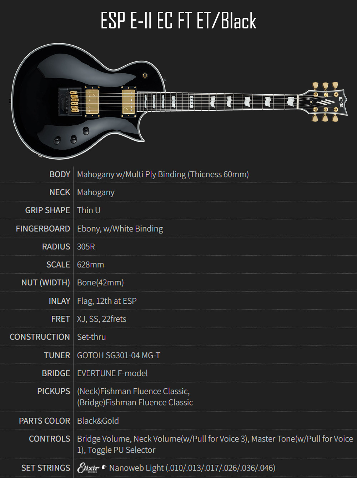Click the Nanoweb Light string gauge text

point(192,468)
